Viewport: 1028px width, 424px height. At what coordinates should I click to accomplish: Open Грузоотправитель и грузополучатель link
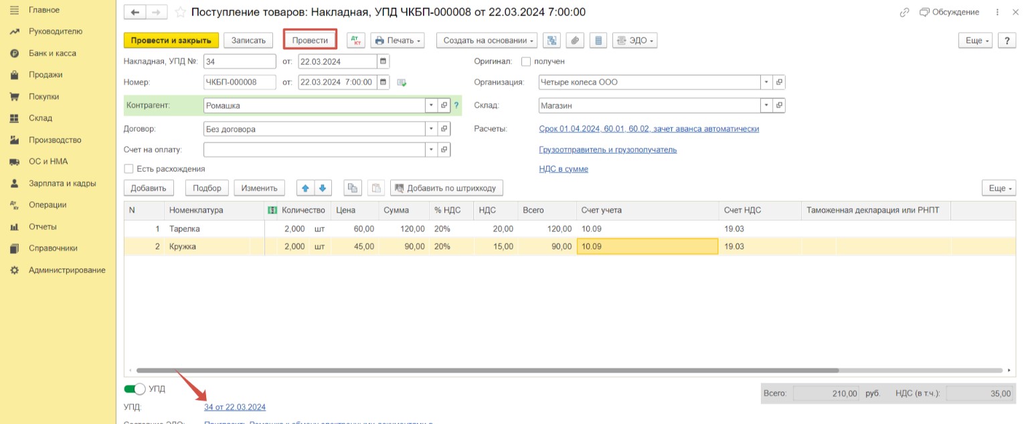(607, 150)
